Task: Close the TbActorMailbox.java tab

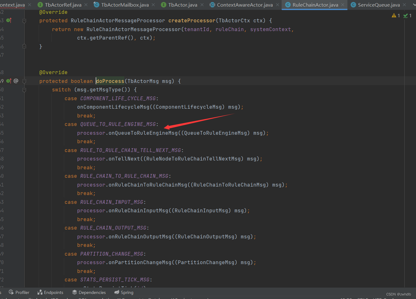Action: (x=153, y=5)
